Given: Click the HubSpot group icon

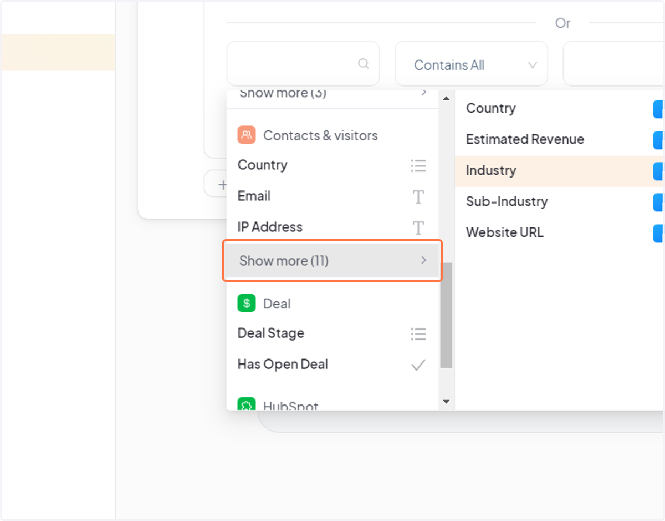Looking at the screenshot, I should (x=247, y=404).
